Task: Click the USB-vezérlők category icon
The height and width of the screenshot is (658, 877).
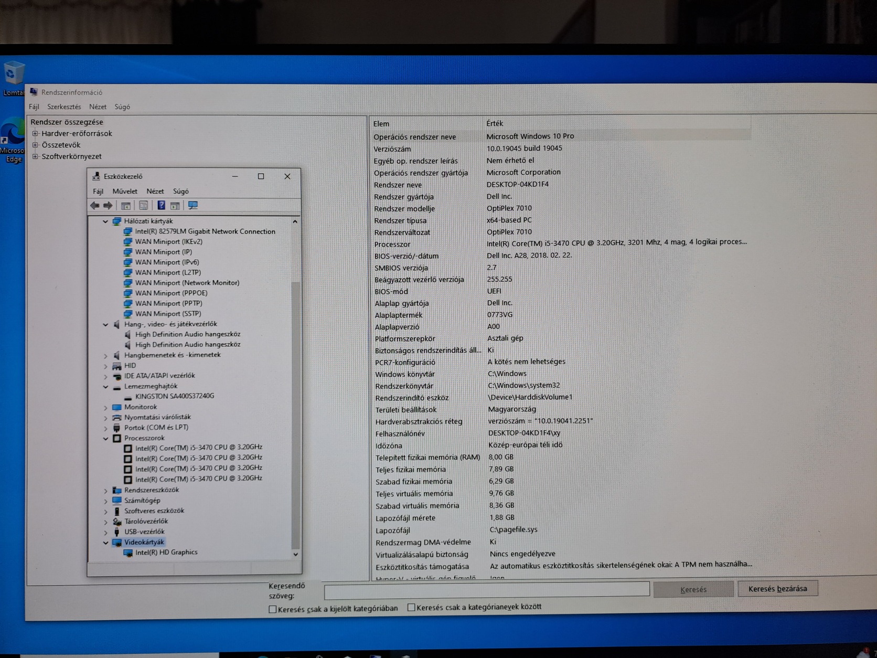Action: click(117, 532)
